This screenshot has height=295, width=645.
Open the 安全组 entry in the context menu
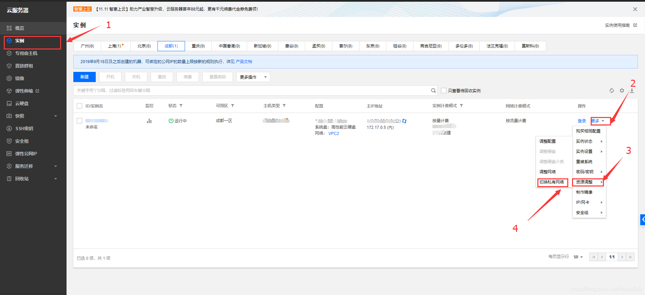click(x=589, y=213)
